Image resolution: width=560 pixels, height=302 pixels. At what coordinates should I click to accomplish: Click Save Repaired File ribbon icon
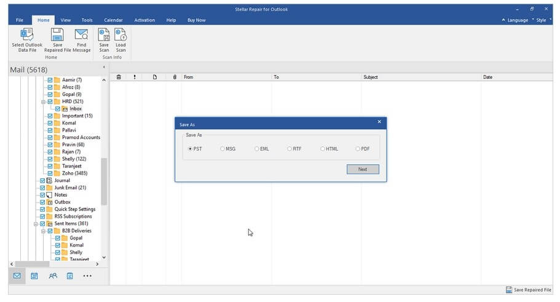(x=57, y=34)
